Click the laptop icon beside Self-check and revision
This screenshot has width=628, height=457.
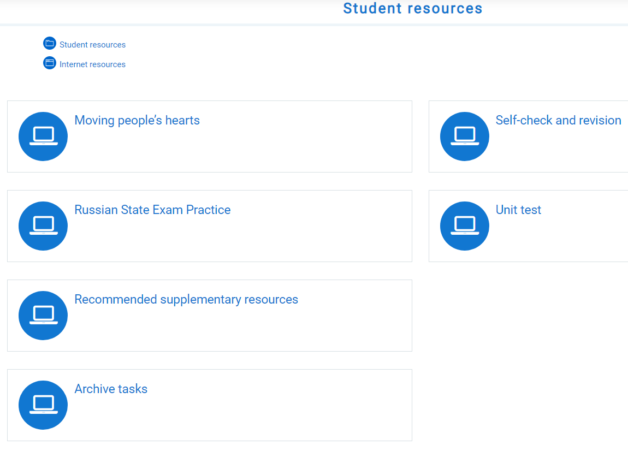[464, 136]
